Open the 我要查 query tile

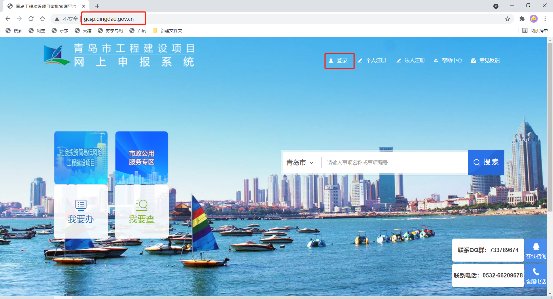141,212
